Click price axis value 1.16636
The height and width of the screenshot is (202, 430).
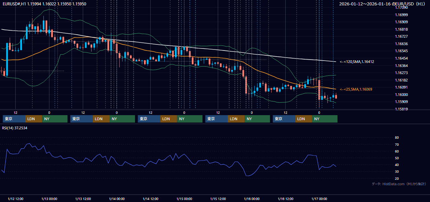401,44
